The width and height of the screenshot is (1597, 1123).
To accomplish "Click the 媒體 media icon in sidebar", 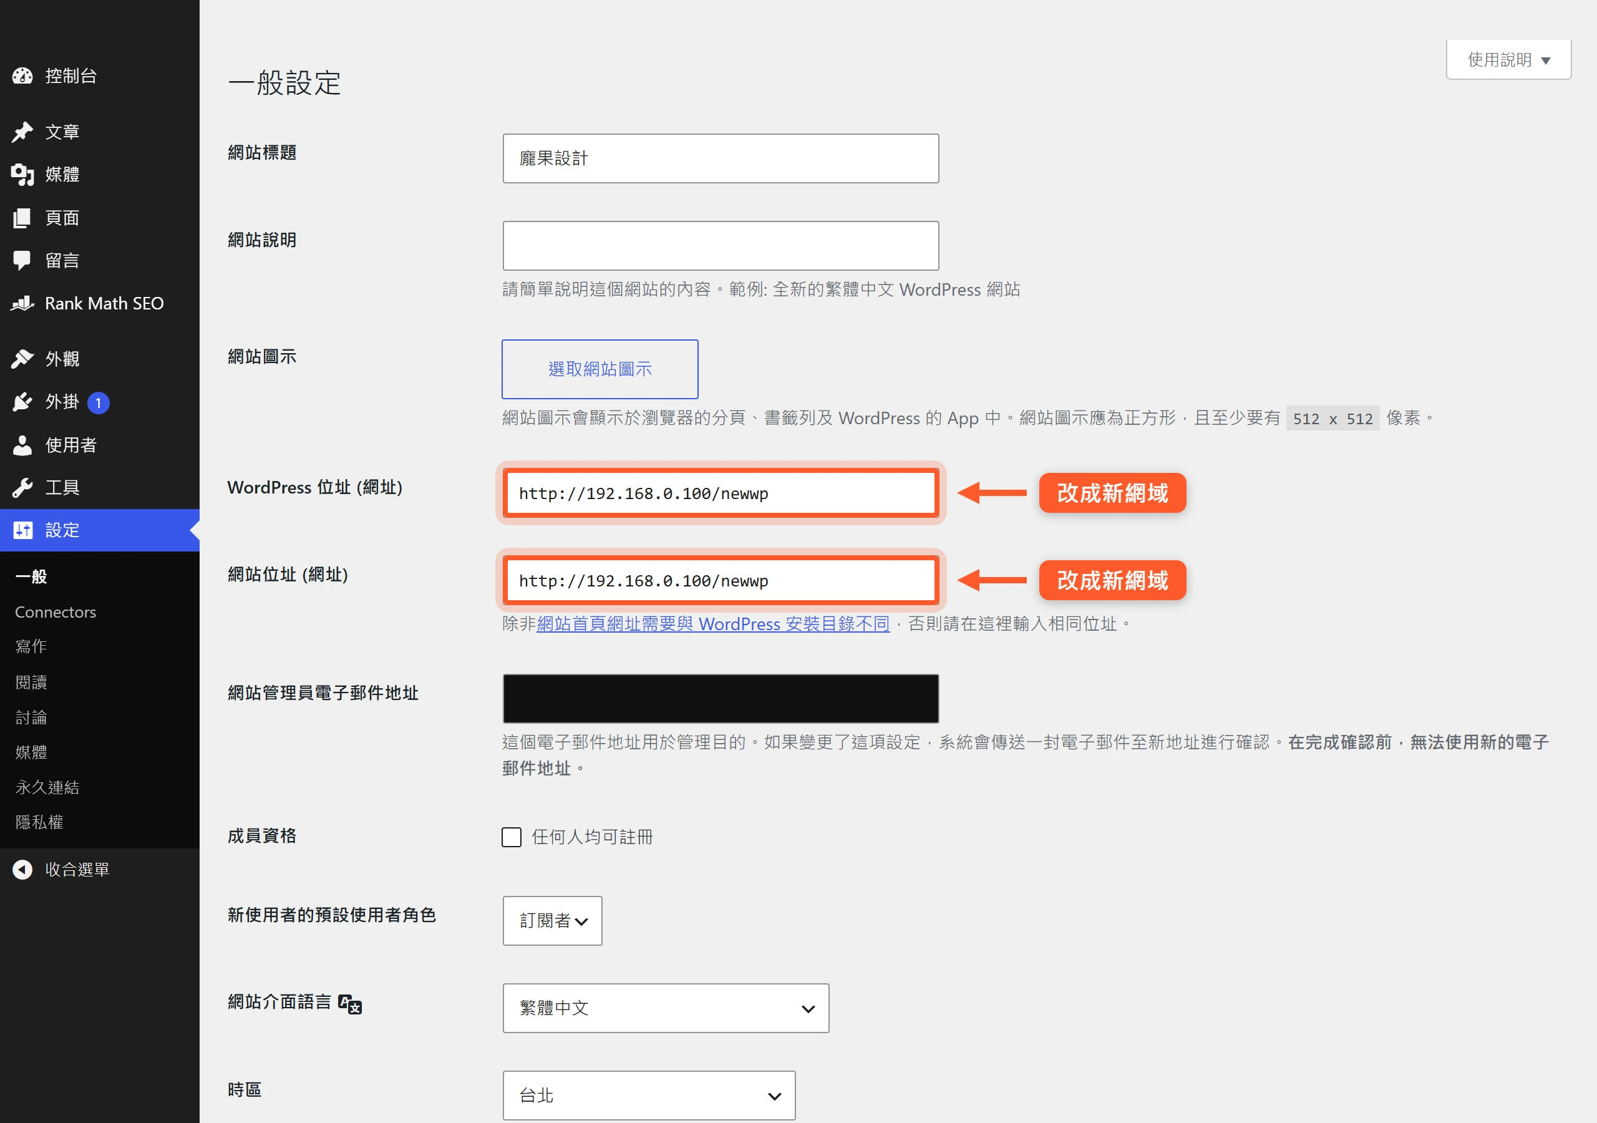I will click(x=22, y=175).
